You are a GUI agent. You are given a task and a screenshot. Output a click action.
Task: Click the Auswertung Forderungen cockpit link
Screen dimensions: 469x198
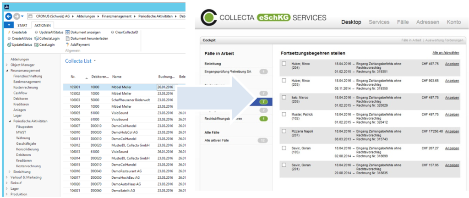(x=444, y=40)
